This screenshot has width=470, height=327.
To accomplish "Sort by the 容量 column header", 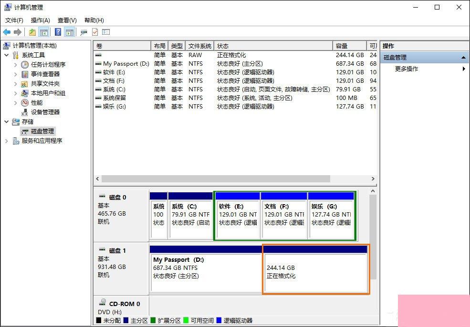I will point(350,46).
